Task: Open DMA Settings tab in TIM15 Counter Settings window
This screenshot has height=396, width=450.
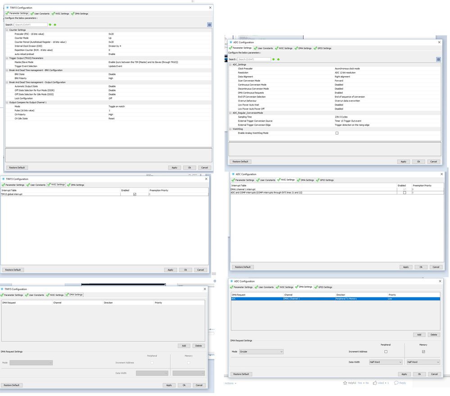Action: pos(80,14)
